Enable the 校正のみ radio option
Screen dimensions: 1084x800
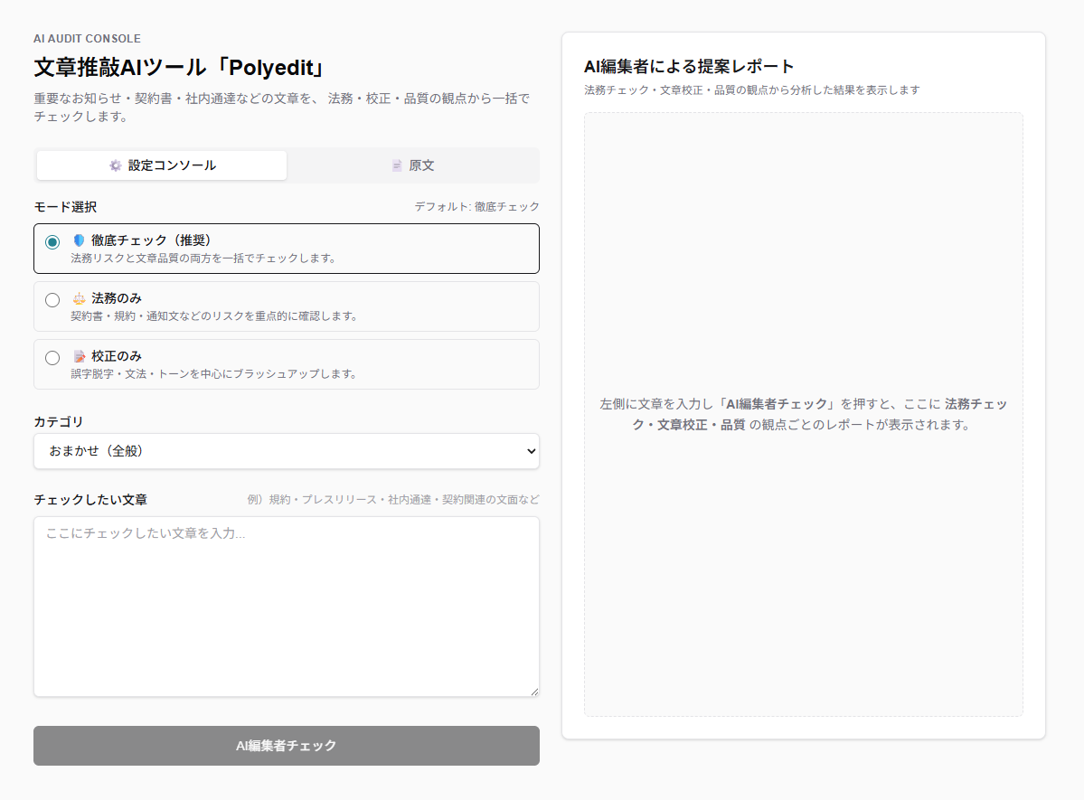click(x=52, y=358)
